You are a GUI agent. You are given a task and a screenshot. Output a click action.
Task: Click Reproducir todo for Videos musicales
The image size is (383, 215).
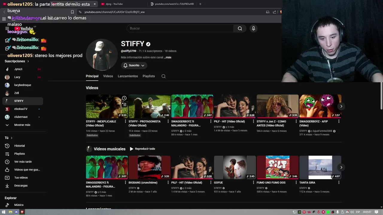tap(142, 149)
